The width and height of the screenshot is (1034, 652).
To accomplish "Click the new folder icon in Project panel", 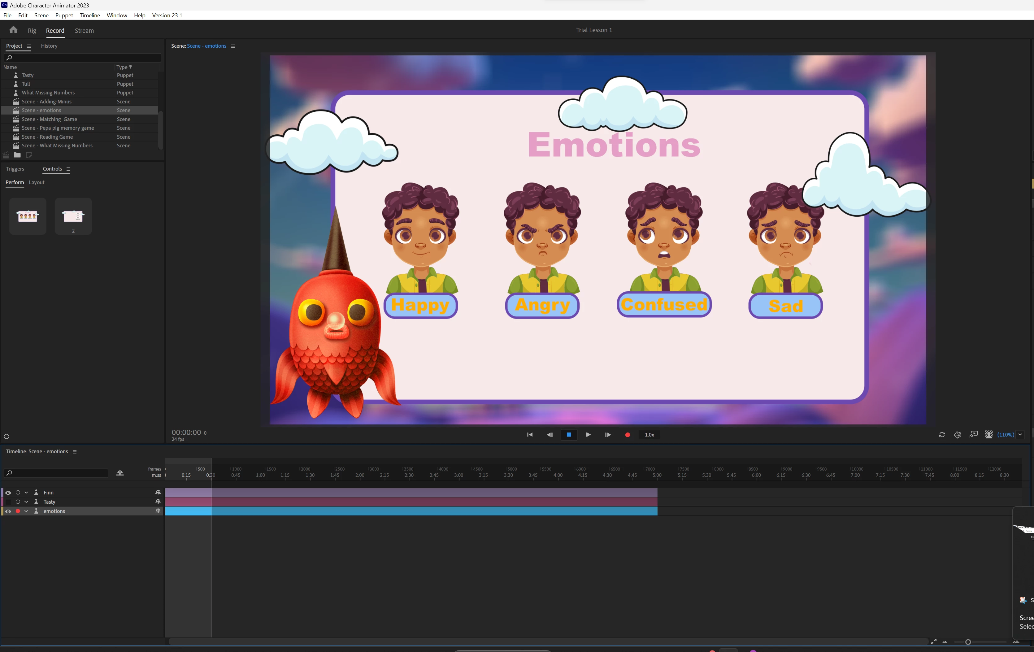I will pos(17,155).
